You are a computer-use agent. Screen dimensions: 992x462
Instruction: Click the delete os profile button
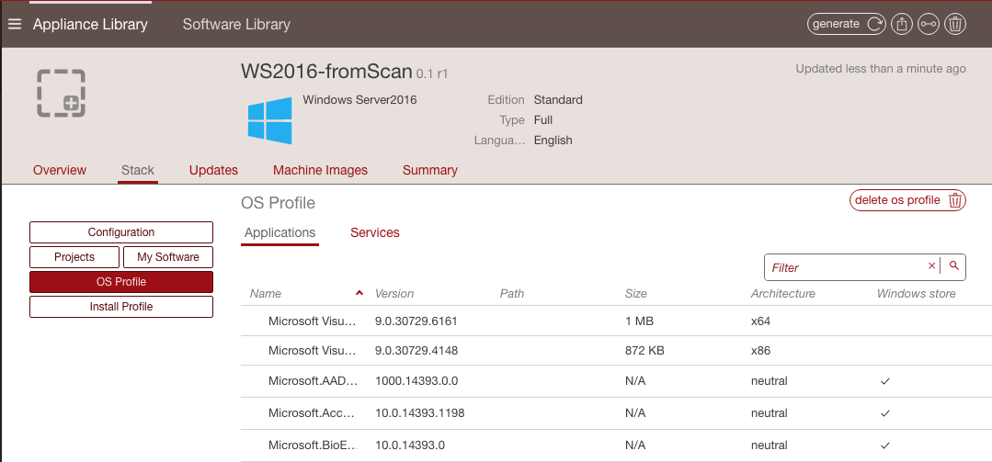click(x=907, y=200)
